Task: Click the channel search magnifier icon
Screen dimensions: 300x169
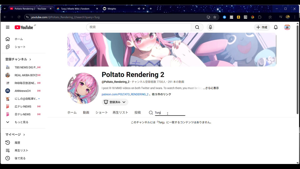Action: 151,113
